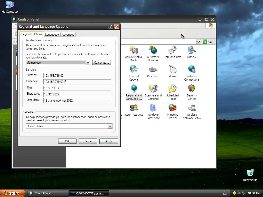Expand the Control Panel address bar dropdown
Viewport: 263px width, 197px height.
tap(199, 42)
